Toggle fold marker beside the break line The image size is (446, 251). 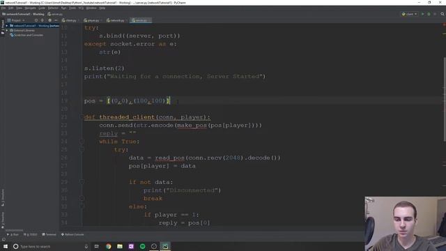(82, 198)
